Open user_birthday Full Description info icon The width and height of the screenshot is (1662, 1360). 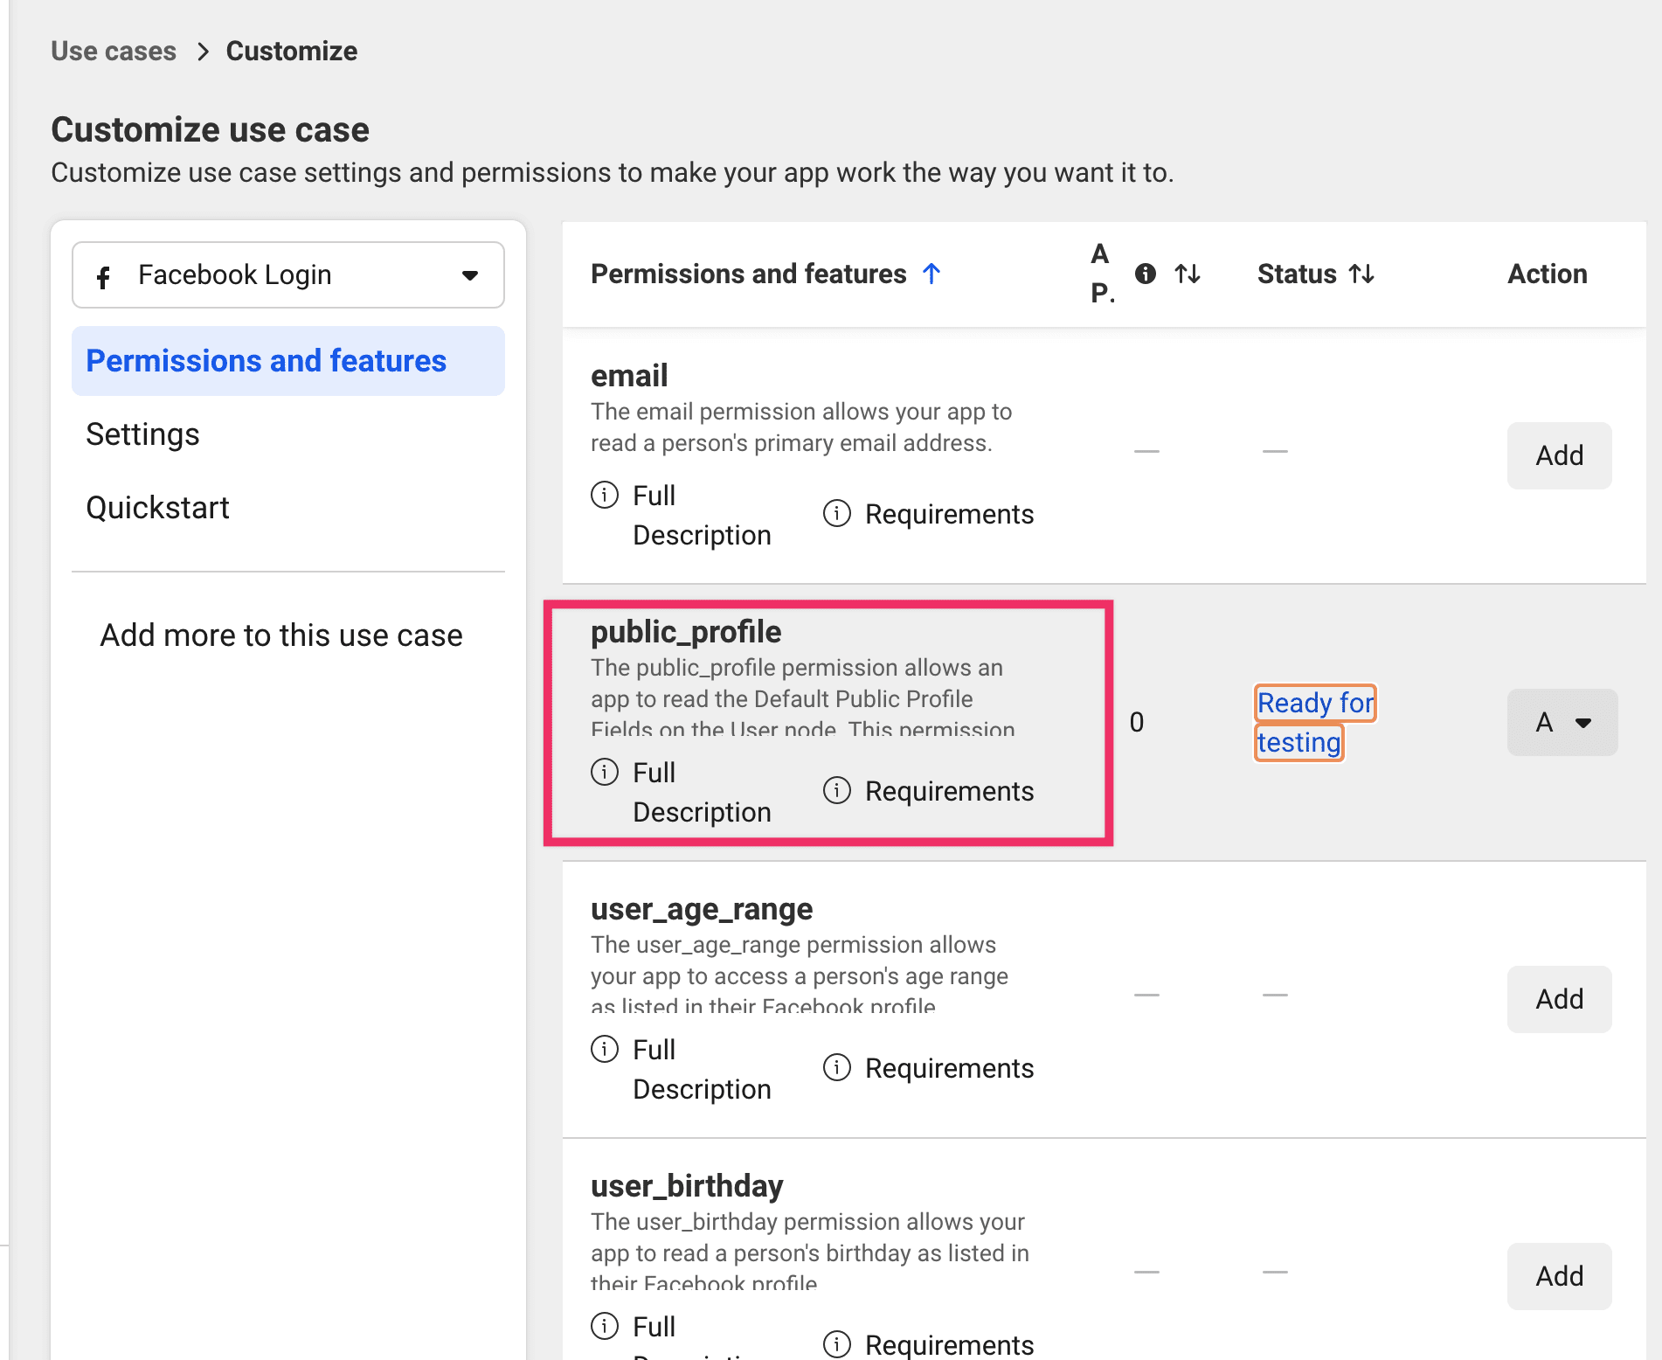[604, 1326]
